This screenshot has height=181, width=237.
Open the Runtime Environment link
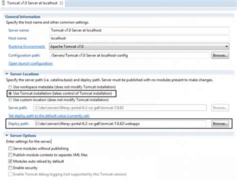(x=27, y=46)
